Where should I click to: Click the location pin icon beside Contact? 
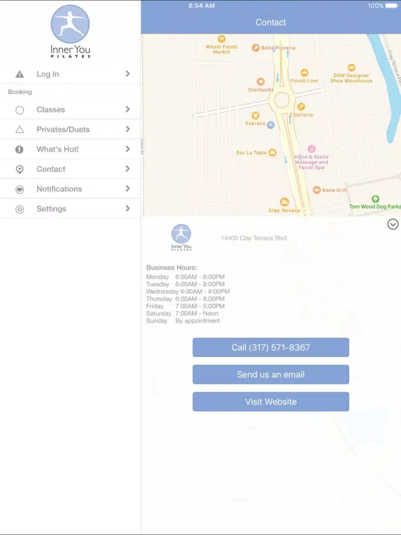(20, 169)
